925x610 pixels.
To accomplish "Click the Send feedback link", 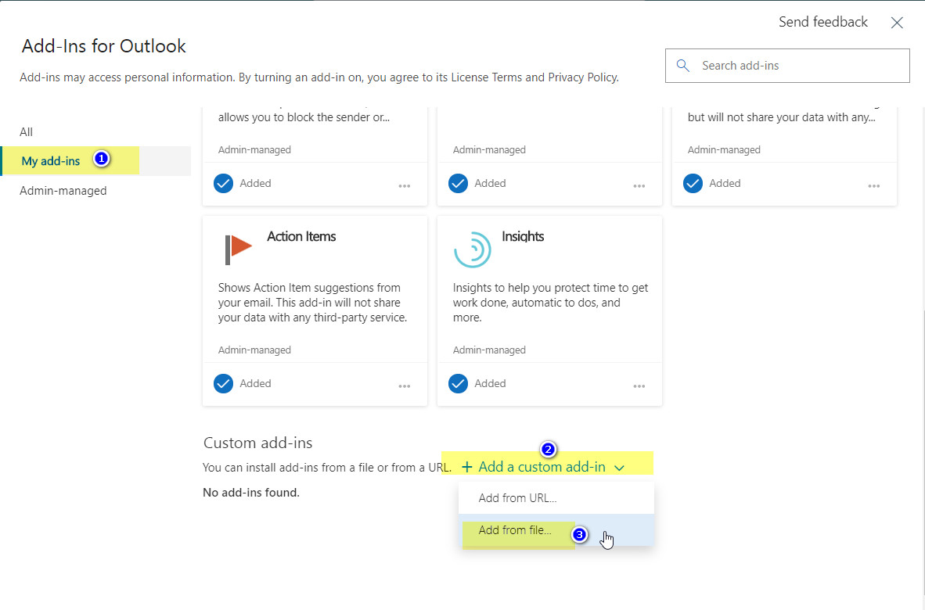I will pyautogui.click(x=822, y=22).
